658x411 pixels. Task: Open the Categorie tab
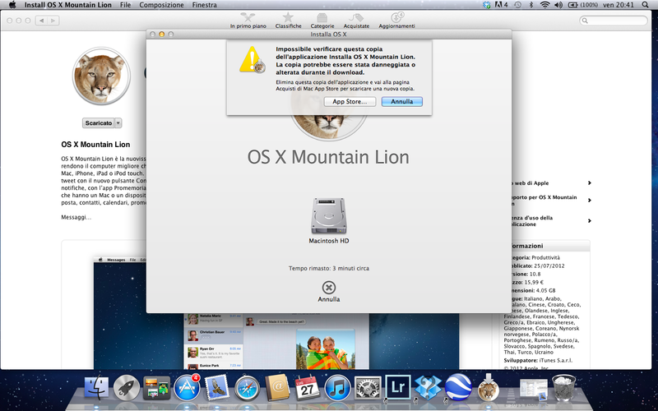tap(322, 21)
